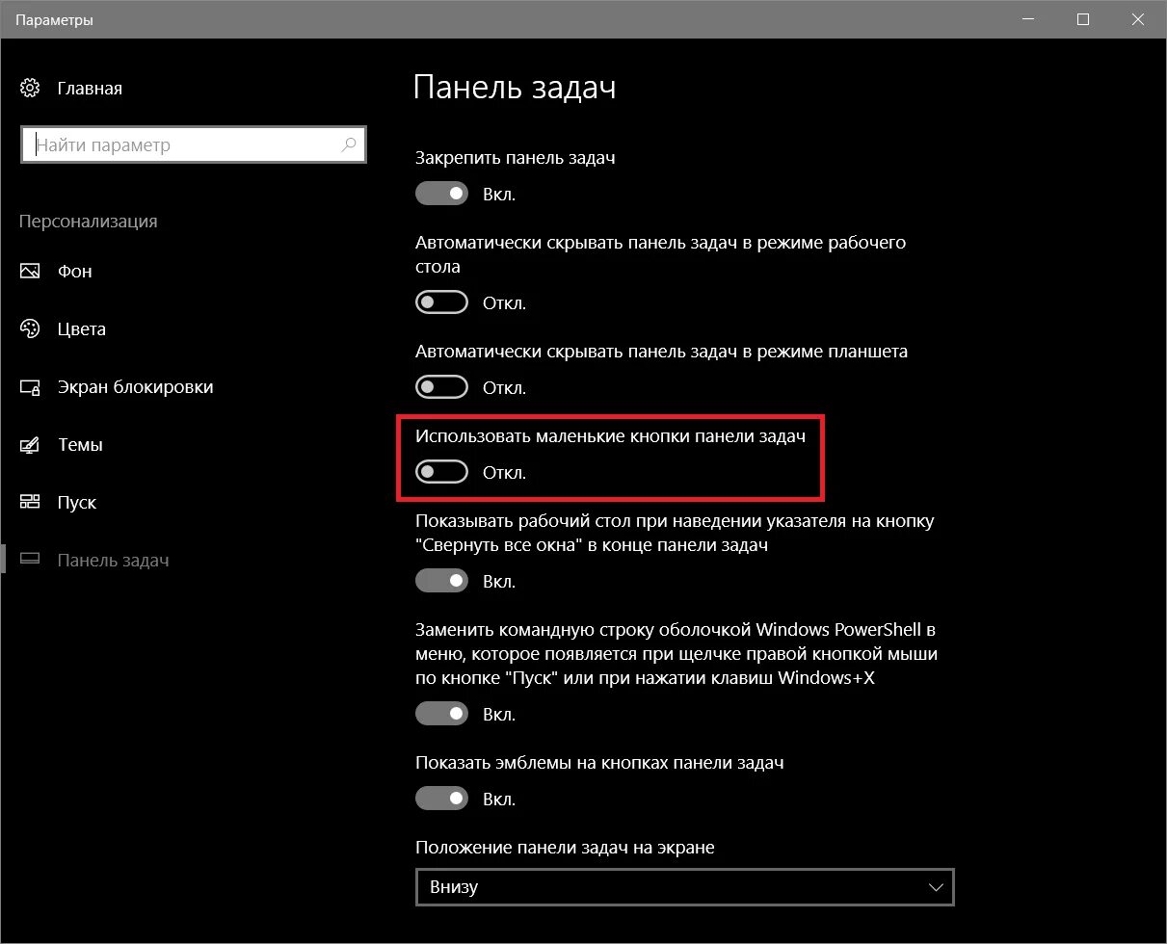The height and width of the screenshot is (944, 1167).
Task: Open the Пуск settings section
Action: coord(77,503)
